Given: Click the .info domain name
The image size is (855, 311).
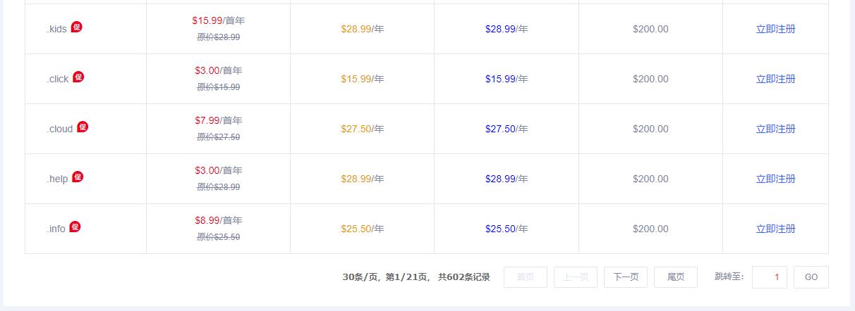Looking at the screenshot, I should point(56,229).
